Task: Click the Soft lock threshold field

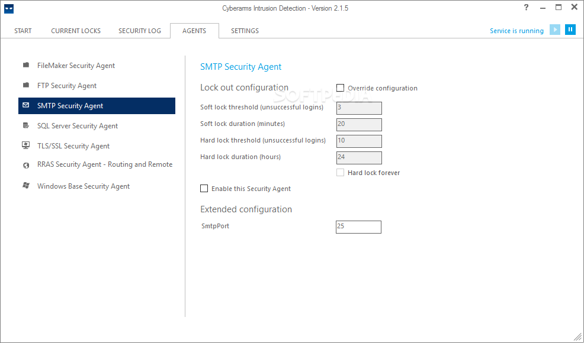Action: 359,108
